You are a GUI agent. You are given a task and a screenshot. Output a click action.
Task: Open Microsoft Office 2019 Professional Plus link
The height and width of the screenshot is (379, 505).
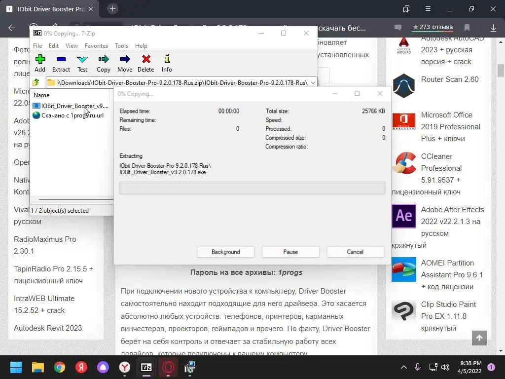click(x=450, y=127)
